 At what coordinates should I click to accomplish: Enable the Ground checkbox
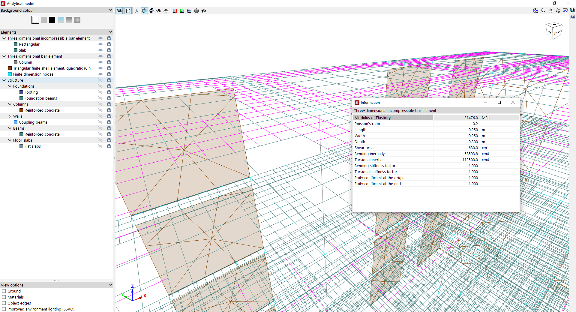[x=4, y=291]
